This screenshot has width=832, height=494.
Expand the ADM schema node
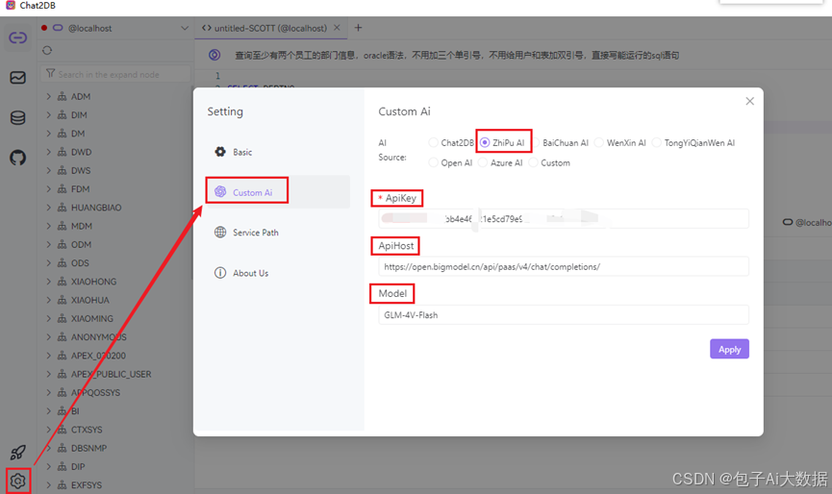[48, 96]
